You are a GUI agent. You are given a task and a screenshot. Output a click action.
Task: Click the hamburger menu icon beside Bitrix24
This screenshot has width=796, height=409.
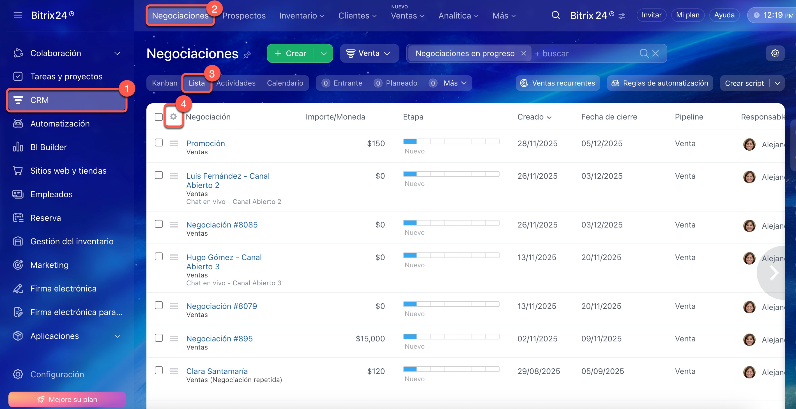(x=18, y=15)
